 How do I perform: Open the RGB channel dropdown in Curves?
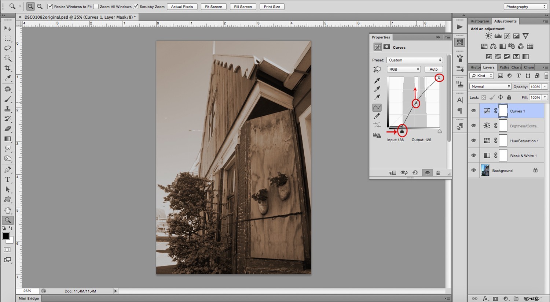click(403, 69)
